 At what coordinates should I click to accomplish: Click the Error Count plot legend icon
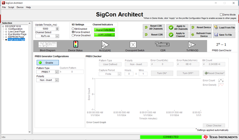pyautogui.click(x=221, y=80)
